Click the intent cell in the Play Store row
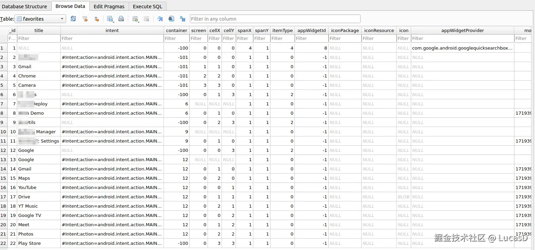This screenshot has width=535, height=250. pyautogui.click(x=112, y=243)
